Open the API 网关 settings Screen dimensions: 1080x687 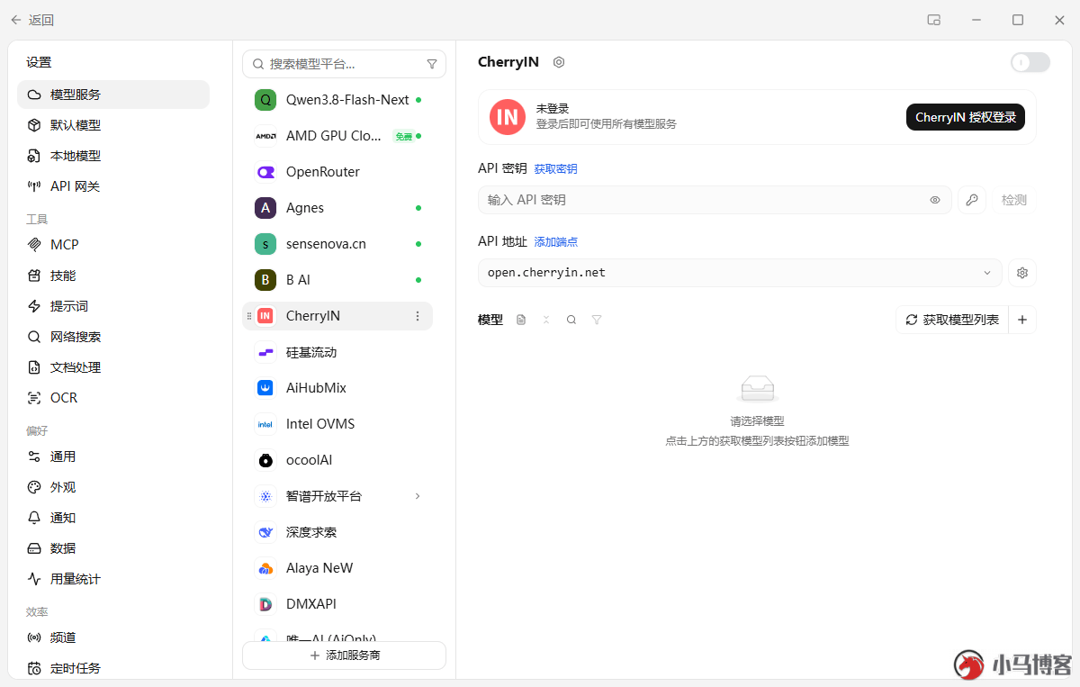113,186
